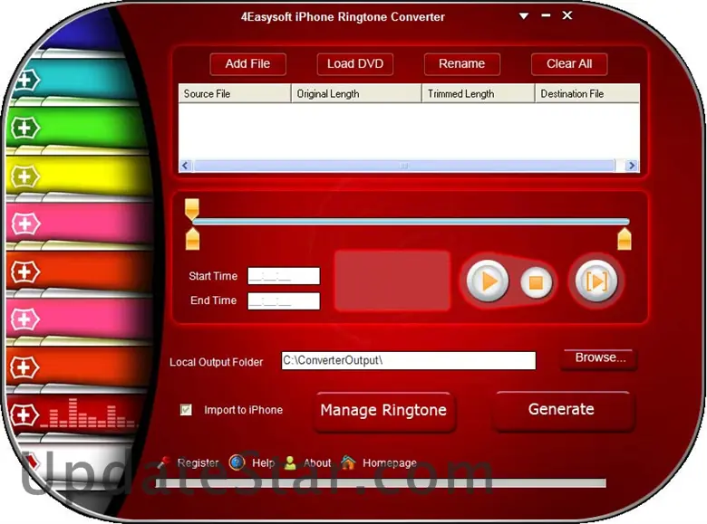Click the trim start marker below the timeline
Image resolution: width=707 pixels, height=524 pixels.
[192, 239]
